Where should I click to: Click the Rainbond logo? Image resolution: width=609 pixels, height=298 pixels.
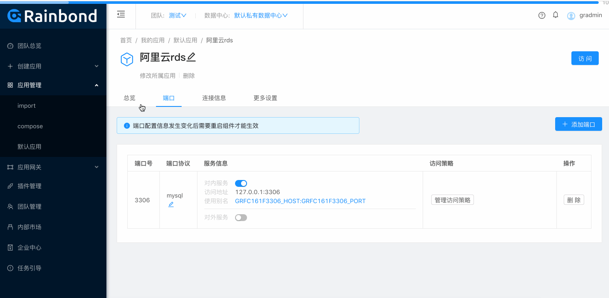coord(53,16)
